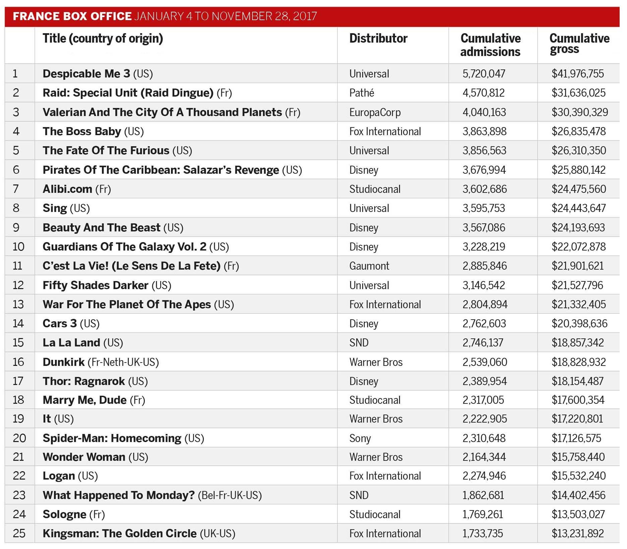Click gross value $17,220,801
Screen dimensions: 627x549
click(x=577, y=419)
